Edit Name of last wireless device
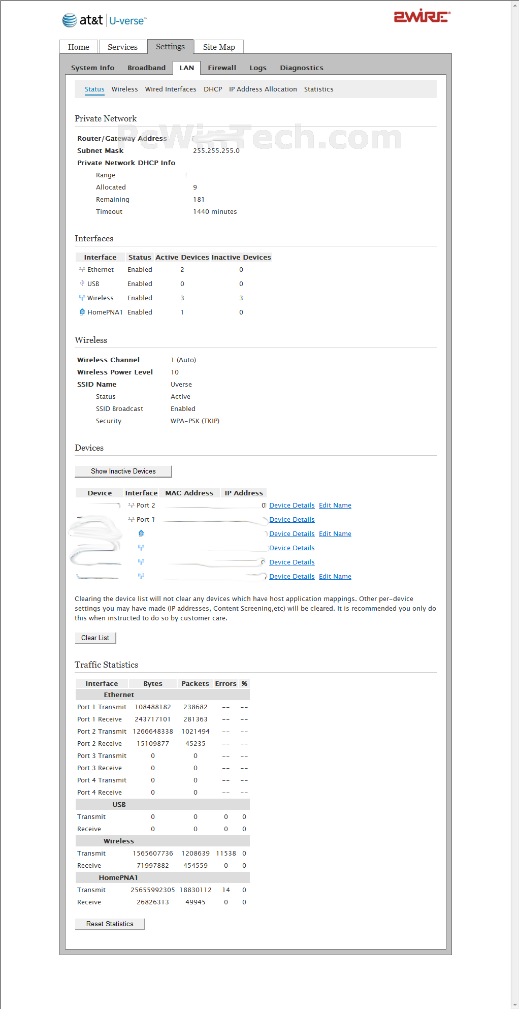519x1009 pixels. (335, 577)
